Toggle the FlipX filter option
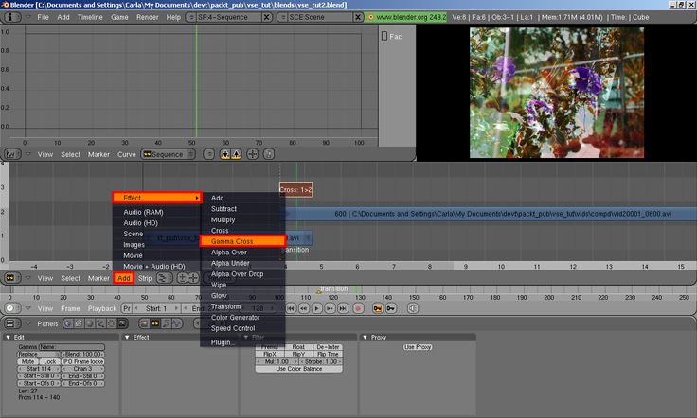697x418 pixels. point(270,354)
